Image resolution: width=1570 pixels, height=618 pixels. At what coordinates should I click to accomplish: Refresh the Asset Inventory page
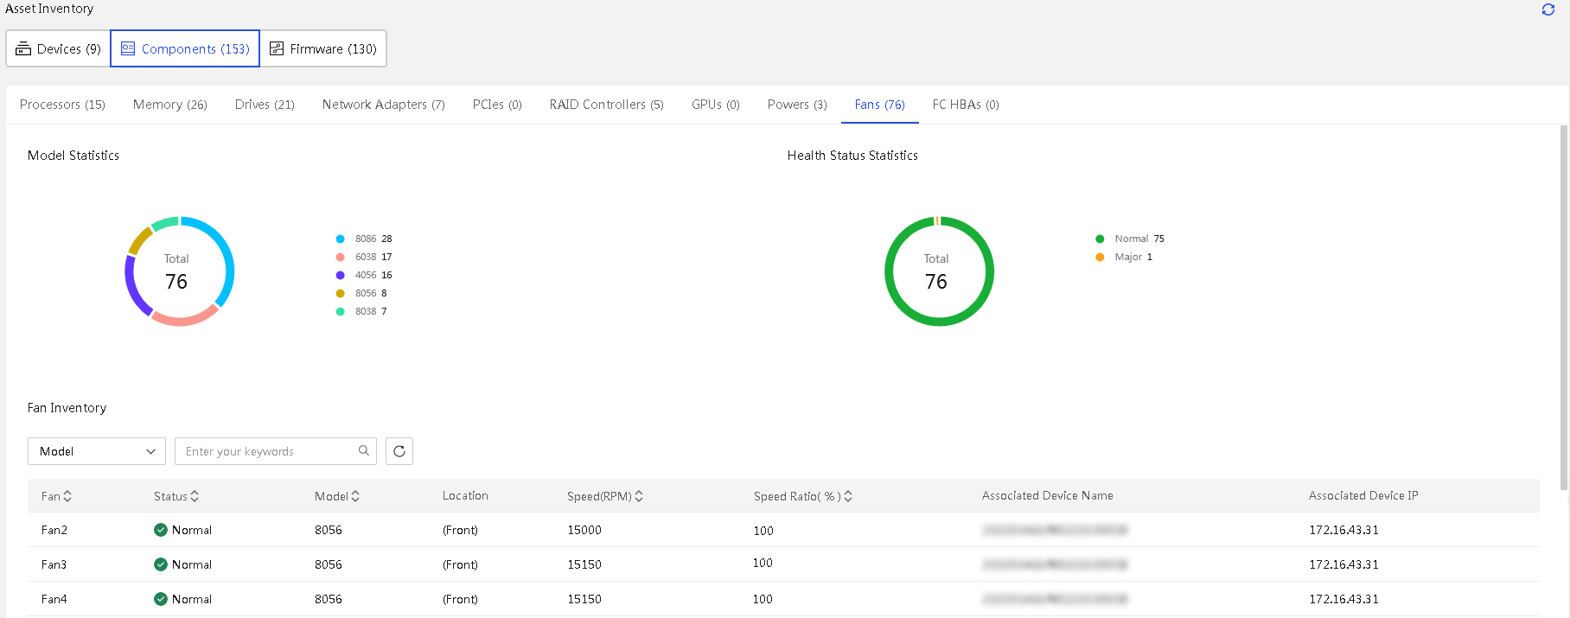tap(1548, 10)
